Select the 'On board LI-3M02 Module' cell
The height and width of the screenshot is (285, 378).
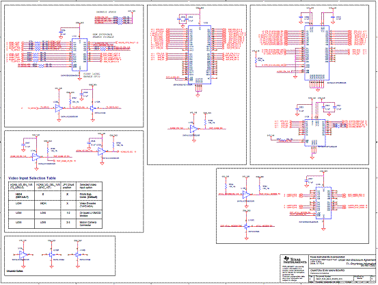[x=89, y=214]
